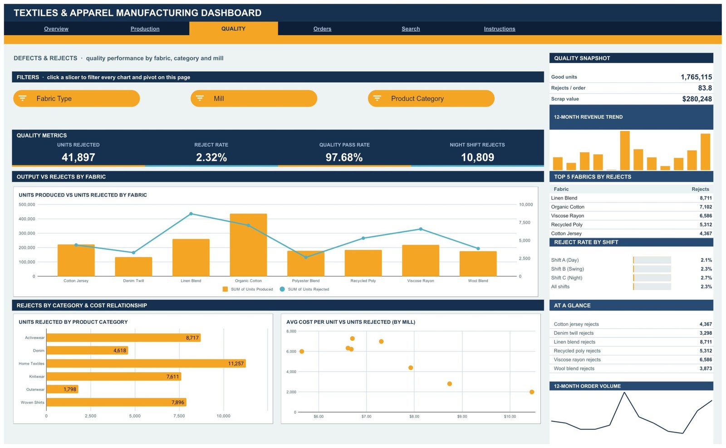The width and height of the screenshot is (726, 448).
Task: Click the tallest 12-month revenue trend bar
Action: coord(625,151)
